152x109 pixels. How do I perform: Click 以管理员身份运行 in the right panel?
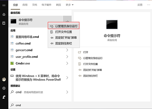click(x=93, y=58)
